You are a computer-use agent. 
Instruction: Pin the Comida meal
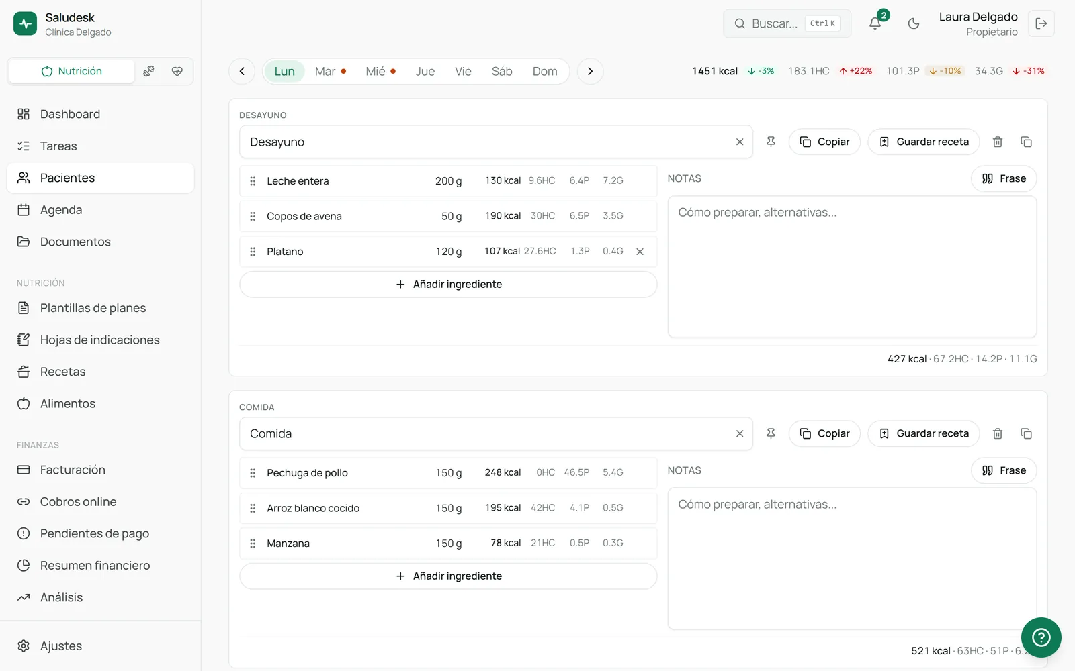click(771, 433)
